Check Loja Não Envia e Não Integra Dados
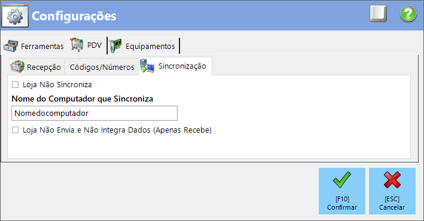 tap(16, 130)
